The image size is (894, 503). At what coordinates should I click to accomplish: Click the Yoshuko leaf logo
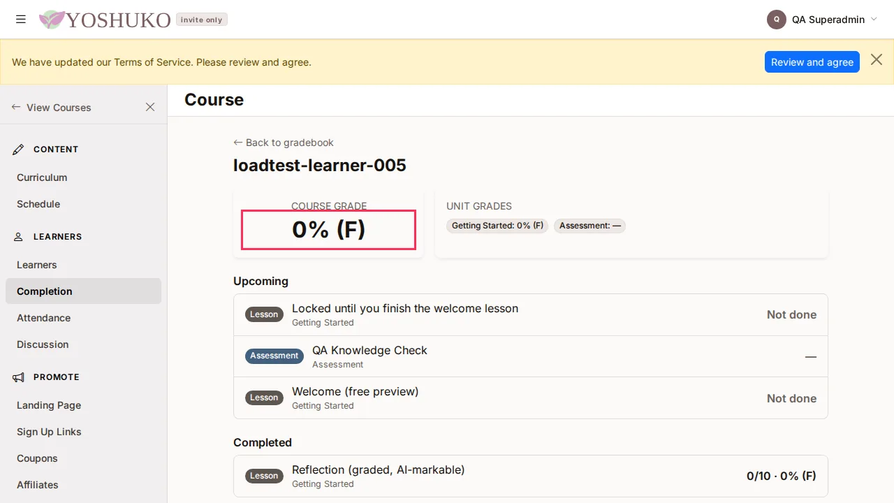52,20
